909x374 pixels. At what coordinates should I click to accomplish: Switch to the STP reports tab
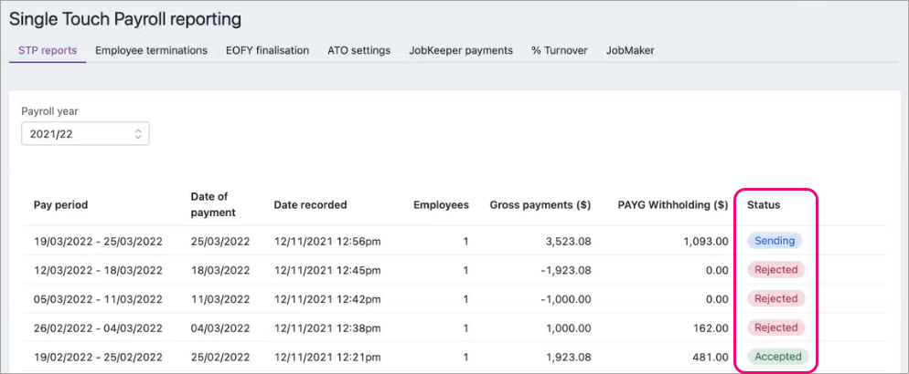point(48,50)
